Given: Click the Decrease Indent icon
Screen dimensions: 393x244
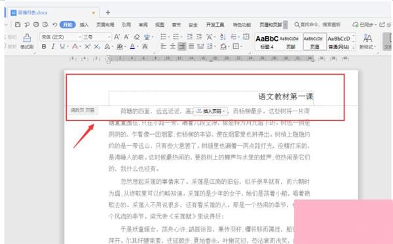Looking at the screenshot, I should [190, 37].
